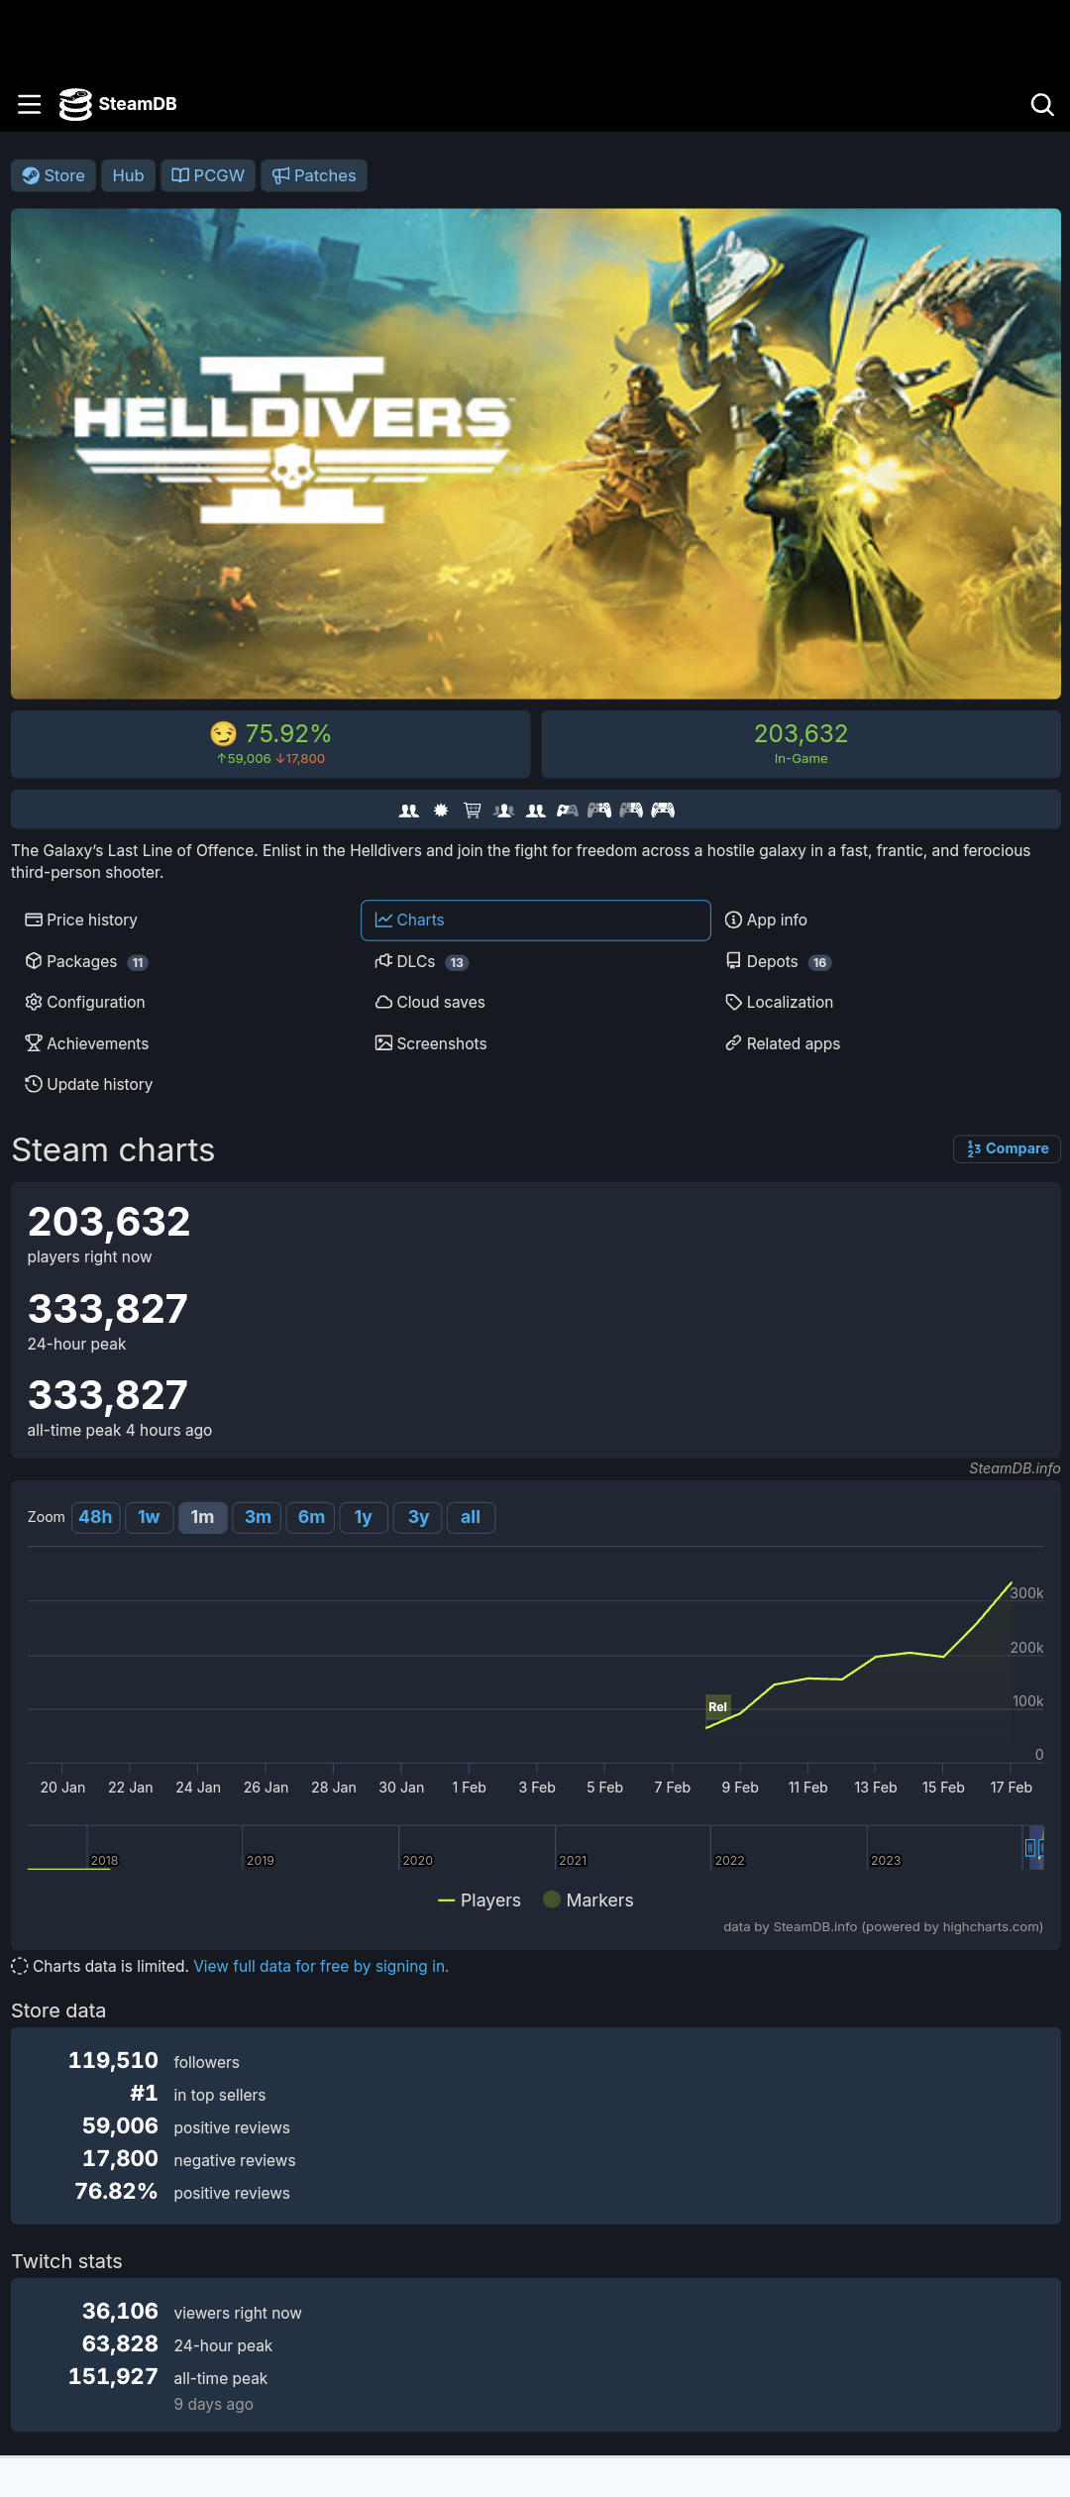This screenshot has width=1070, height=2497.
Task: Open the PCGW wiki button
Action: [208, 175]
